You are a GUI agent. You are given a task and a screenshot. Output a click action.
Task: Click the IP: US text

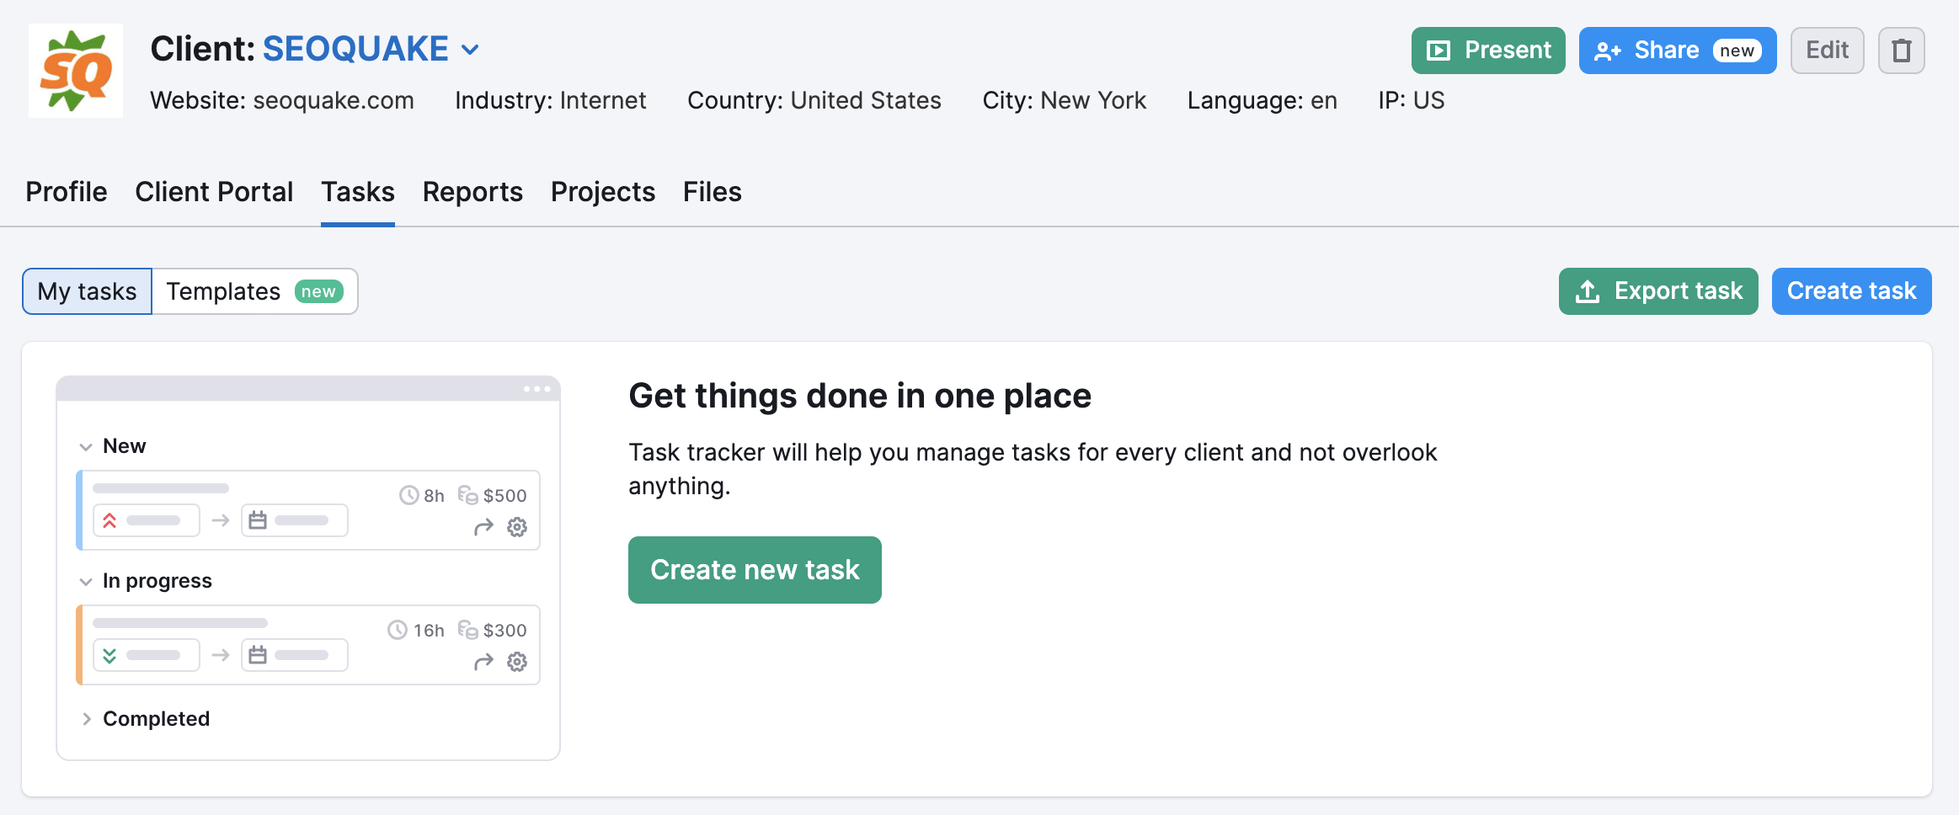pos(1412,100)
